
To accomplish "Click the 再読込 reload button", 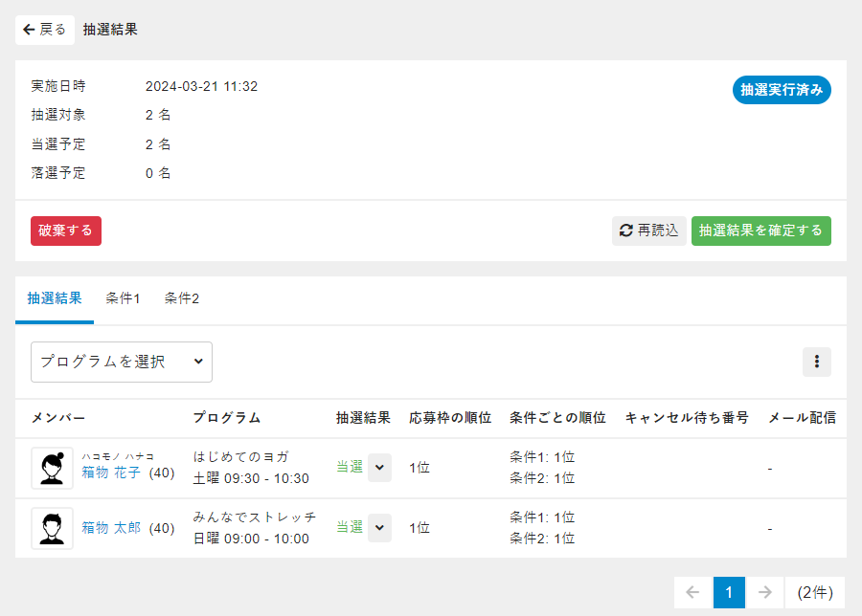I will pos(648,231).
